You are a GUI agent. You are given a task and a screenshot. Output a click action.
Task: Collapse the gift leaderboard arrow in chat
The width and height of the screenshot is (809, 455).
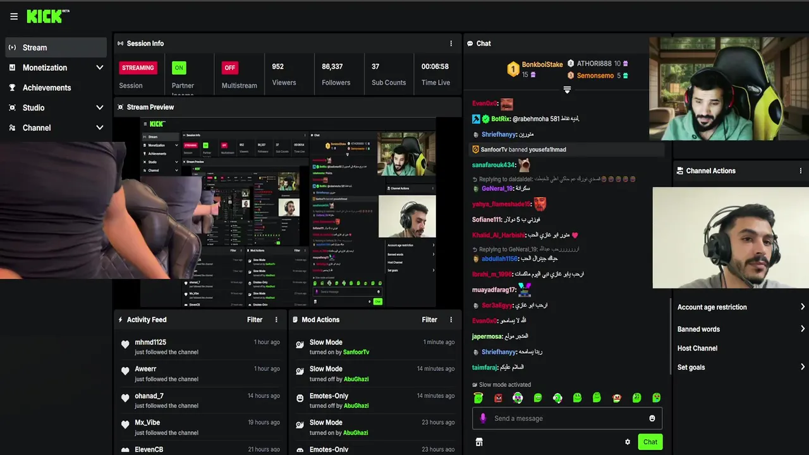(x=567, y=90)
